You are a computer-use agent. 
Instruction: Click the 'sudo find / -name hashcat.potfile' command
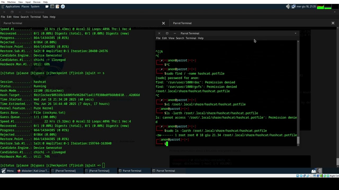pyautogui.click(x=195, y=74)
